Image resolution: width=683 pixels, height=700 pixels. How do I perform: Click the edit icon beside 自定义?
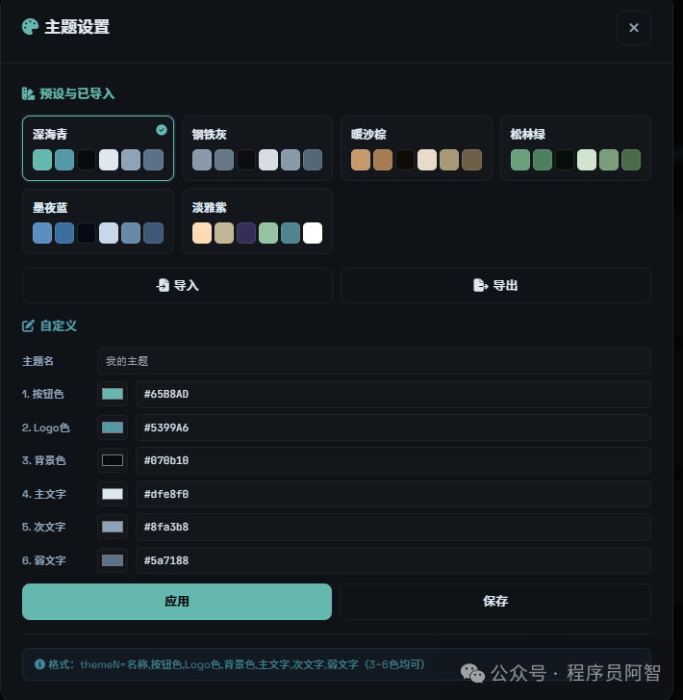point(28,325)
